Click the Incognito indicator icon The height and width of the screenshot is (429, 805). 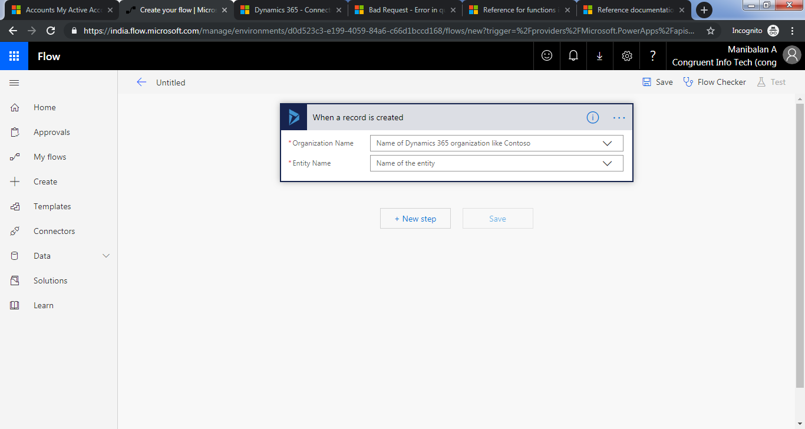773,31
